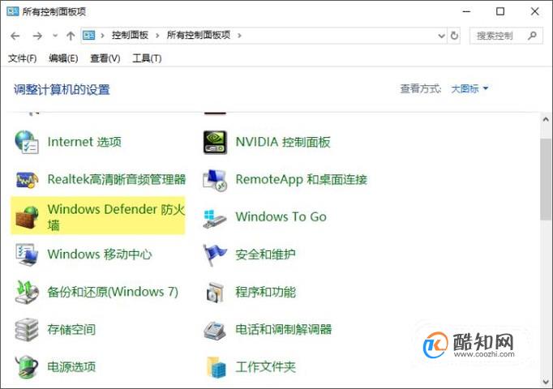Open the 文件(F) menu
This screenshot has width=553, height=389.
[22, 58]
